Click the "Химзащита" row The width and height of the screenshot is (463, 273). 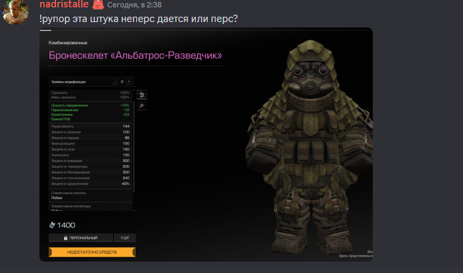click(x=90, y=155)
